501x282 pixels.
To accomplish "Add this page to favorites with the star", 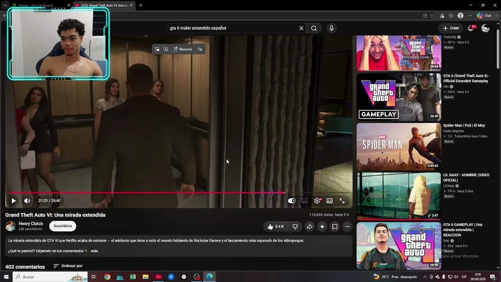I will (433, 16).
